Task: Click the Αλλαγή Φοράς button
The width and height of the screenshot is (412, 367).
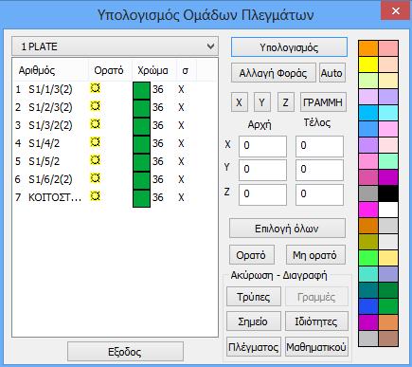Action: pyautogui.click(x=273, y=73)
